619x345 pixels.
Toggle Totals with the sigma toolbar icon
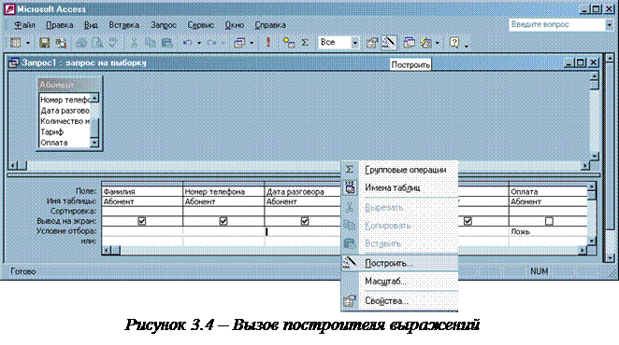(305, 43)
